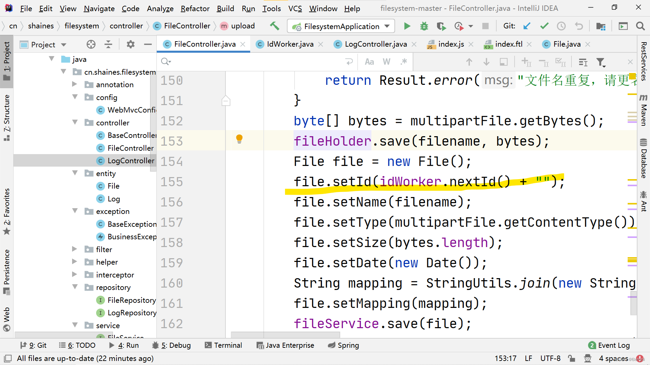Expand the interceptor folder
The height and width of the screenshot is (365, 650).
(x=75, y=274)
